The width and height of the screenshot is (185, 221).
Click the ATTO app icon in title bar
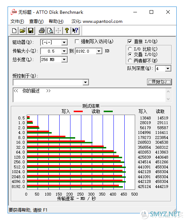point(14,12)
